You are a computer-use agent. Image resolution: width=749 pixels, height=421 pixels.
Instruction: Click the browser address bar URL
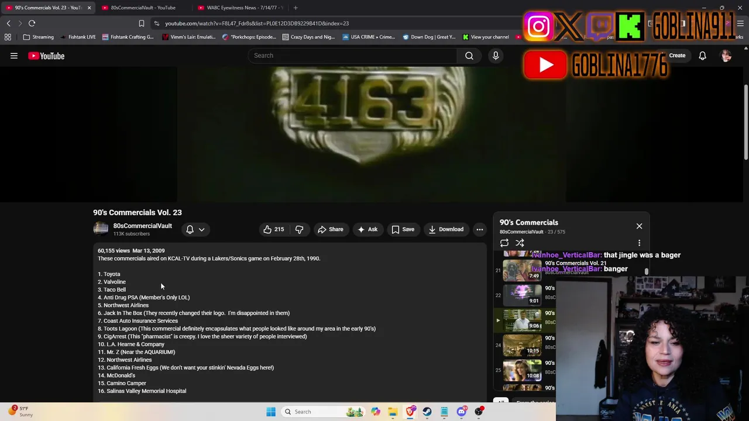pos(257,23)
